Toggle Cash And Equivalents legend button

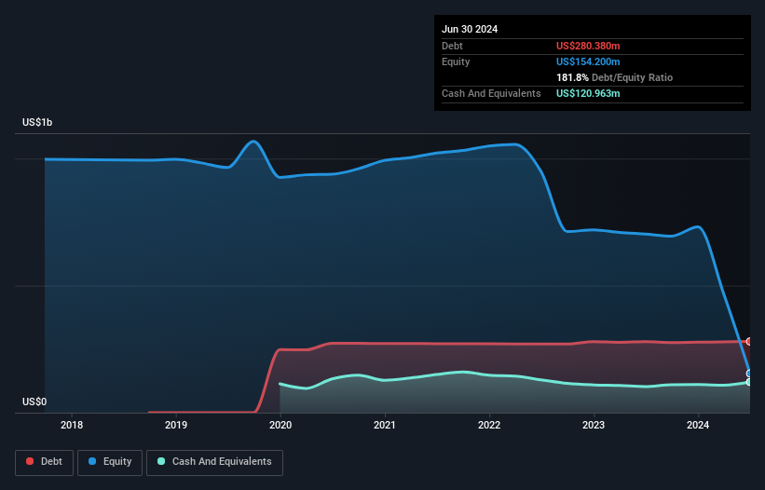pos(214,462)
